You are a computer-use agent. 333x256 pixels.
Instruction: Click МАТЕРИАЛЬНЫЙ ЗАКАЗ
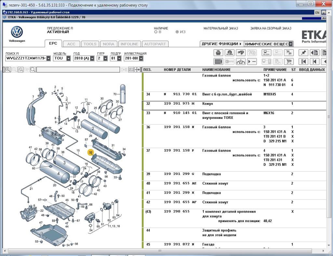click(x=221, y=28)
